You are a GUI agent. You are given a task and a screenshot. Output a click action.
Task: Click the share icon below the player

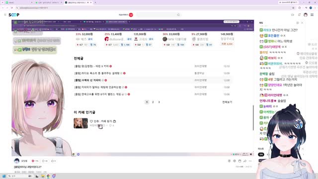click(x=245, y=161)
